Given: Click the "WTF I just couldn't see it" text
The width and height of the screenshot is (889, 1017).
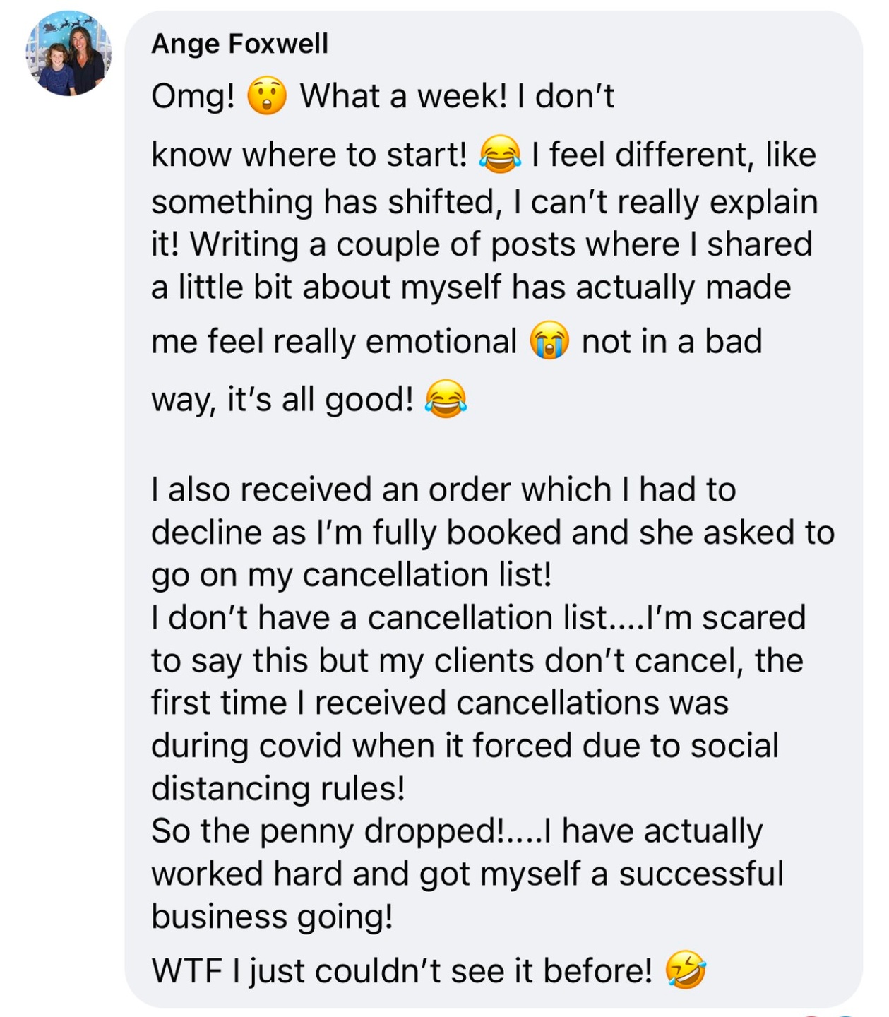Looking at the screenshot, I should (402, 970).
